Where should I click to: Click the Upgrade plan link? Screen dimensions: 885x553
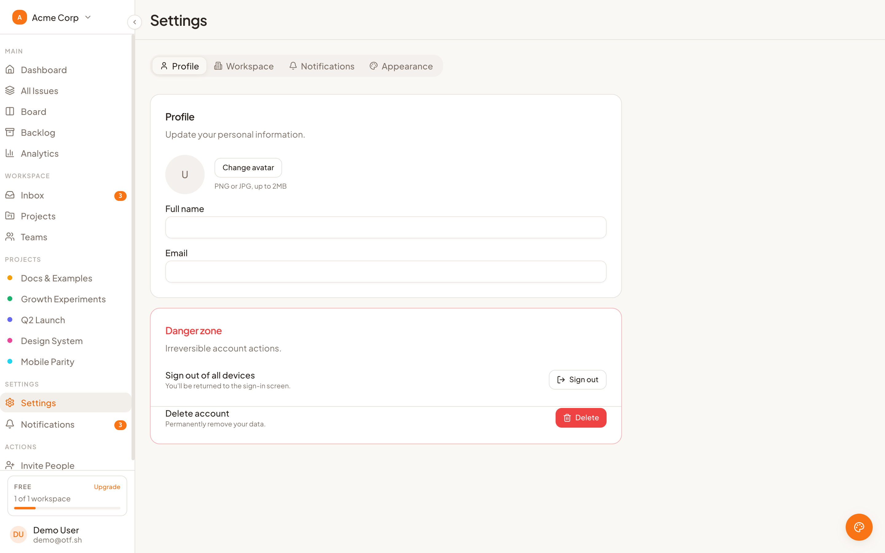coord(107,487)
